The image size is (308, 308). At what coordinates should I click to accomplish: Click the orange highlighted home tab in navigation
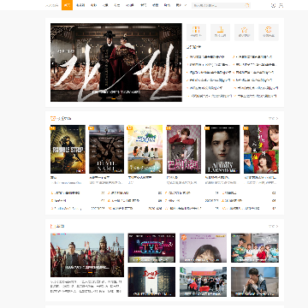[x=67, y=5]
